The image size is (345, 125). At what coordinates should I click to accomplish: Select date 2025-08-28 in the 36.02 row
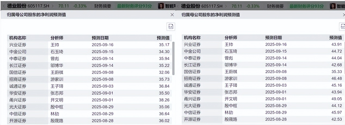click(103, 121)
